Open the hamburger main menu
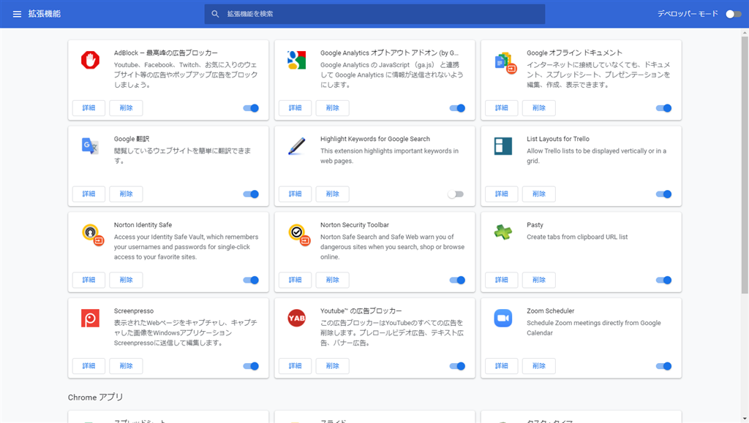Viewport: 749px width, 423px height. coord(18,14)
